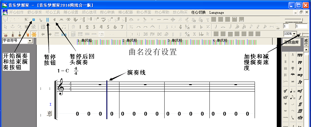Select numbered note 4 in toolbar
Image resolution: width=311 pixels, height=127 pixels.
pos(101,27)
